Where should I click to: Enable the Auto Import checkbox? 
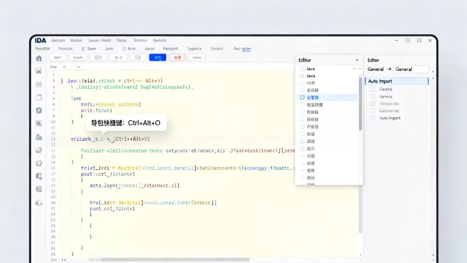[x=373, y=118]
